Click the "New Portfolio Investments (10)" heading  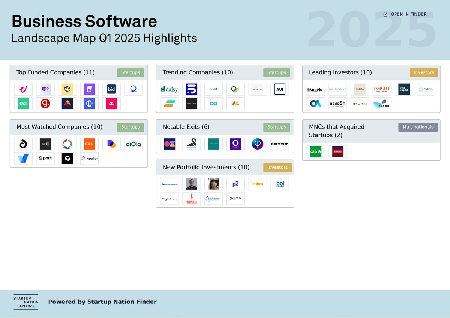pos(206,168)
